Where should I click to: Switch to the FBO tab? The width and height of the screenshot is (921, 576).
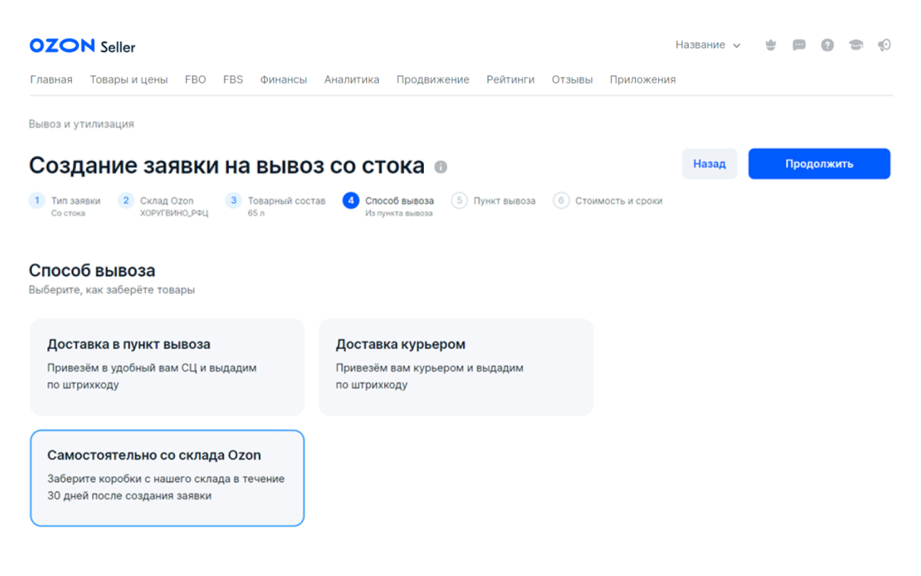coord(195,79)
